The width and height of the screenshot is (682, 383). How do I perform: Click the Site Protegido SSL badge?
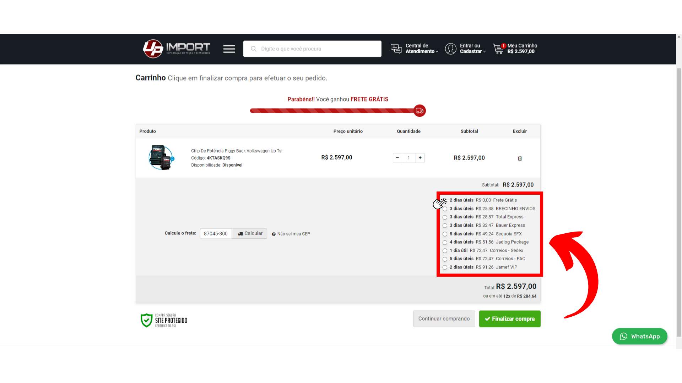click(x=164, y=320)
